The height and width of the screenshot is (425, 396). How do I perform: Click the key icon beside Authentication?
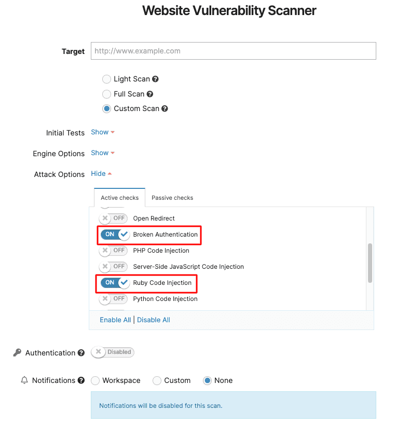(17, 352)
